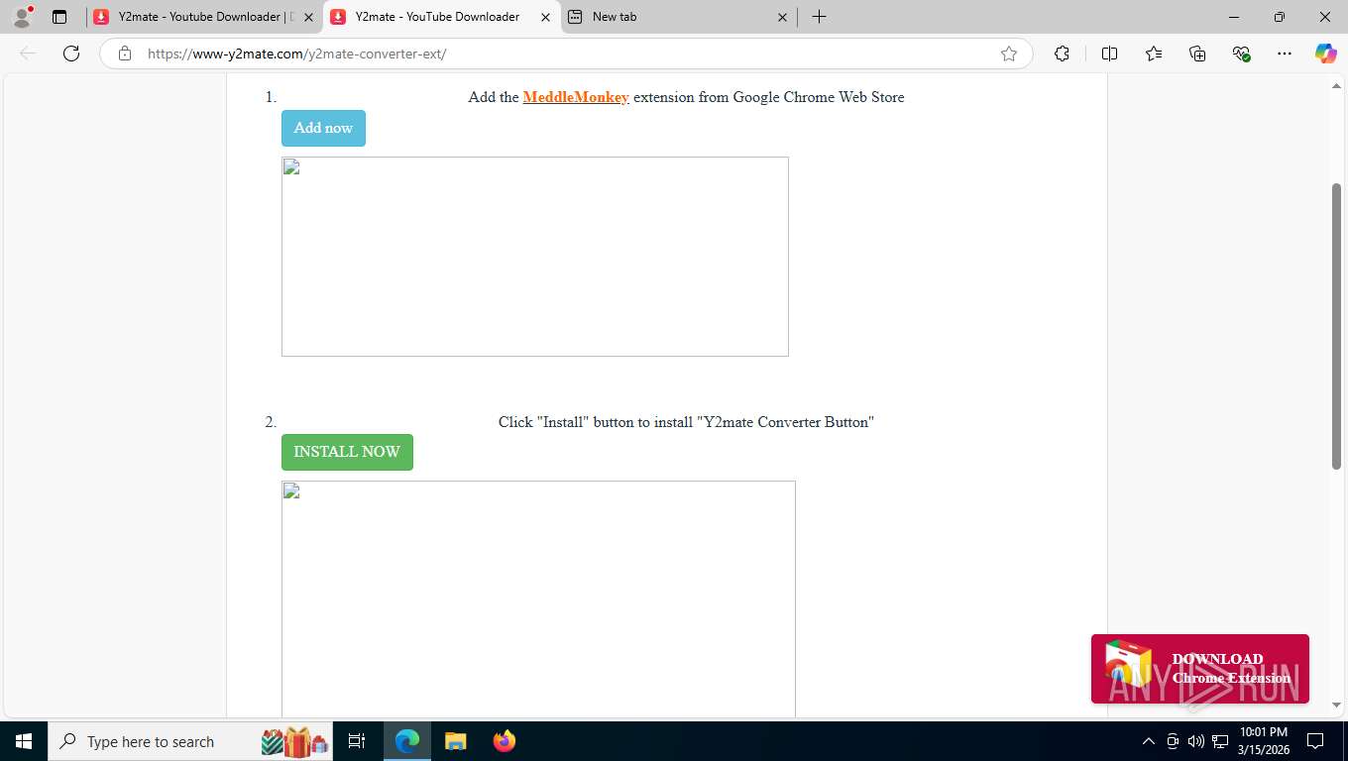The image size is (1348, 761).
Task: Select the Y2mate - YouTube Downloader active tab
Action: 441,17
